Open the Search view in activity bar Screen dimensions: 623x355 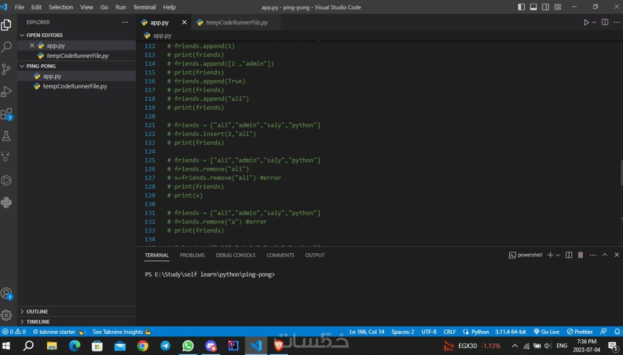click(7, 47)
